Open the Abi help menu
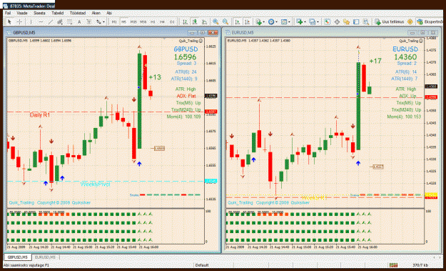This screenshot has width=446, height=271. point(109,13)
